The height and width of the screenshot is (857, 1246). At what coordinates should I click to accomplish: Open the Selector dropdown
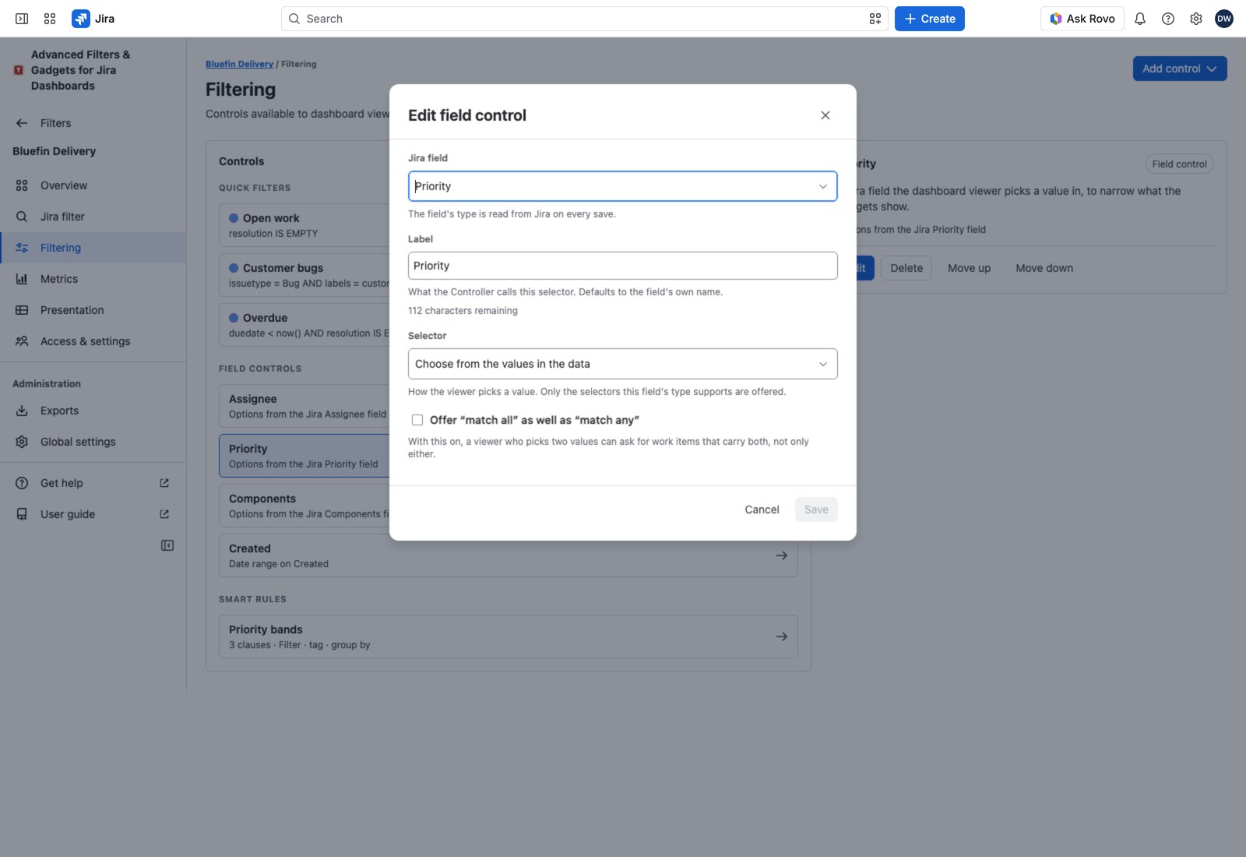(623, 364)
